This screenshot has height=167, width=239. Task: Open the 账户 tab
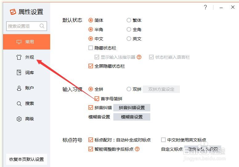click(26, 88)
